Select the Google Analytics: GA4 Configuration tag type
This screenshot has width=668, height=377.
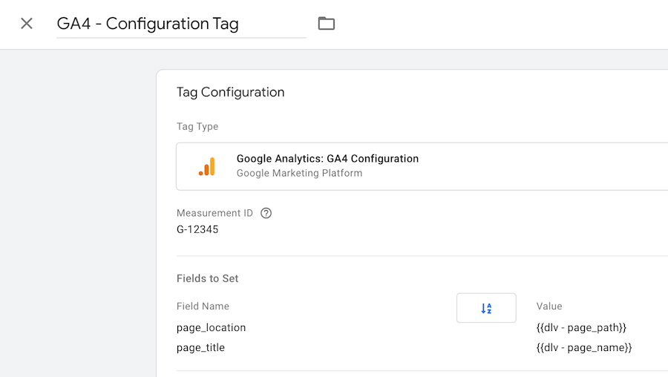click(422, 166)
